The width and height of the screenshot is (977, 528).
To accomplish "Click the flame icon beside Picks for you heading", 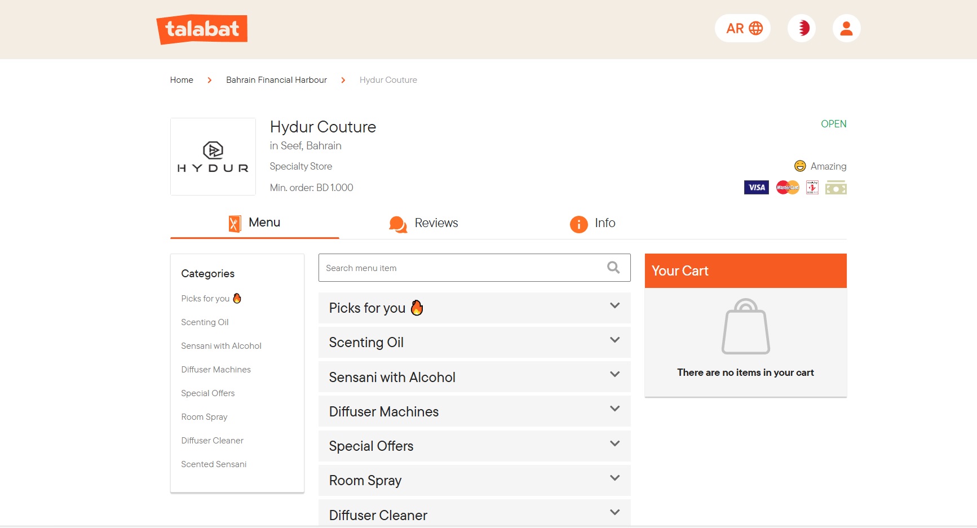I will [417, 308].
